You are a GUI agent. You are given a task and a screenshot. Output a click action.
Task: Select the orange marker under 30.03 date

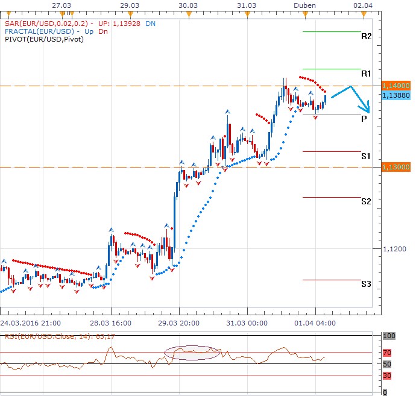click(x=189, y=13)
